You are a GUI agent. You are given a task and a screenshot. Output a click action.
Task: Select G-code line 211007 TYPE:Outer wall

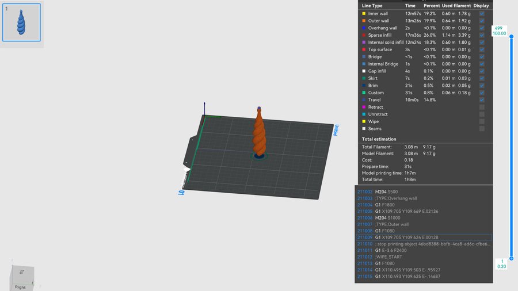(x=424, y=224)
